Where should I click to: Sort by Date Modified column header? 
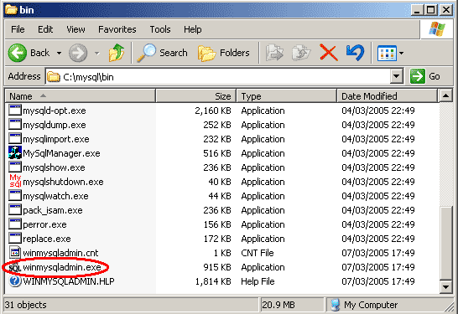(388, 96)
